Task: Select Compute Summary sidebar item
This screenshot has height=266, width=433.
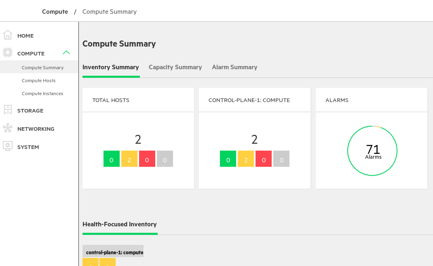Action: (42, 68)
